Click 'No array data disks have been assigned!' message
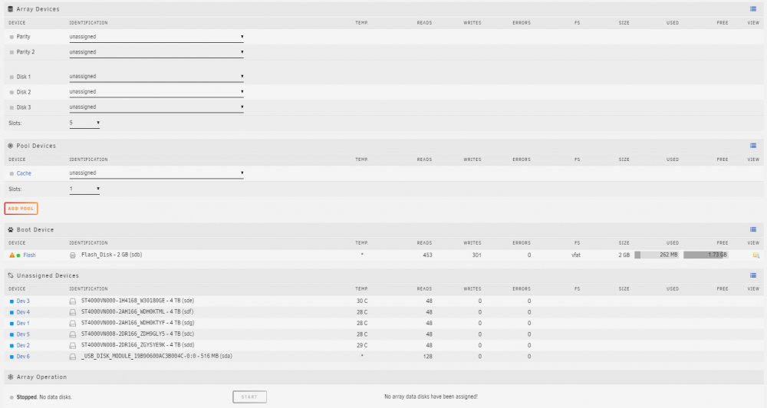Image resolution: width=767 pixels, height=408 pixels. 431,396
